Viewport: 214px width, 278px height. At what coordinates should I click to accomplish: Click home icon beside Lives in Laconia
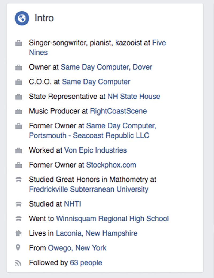[x=18, y=233]
